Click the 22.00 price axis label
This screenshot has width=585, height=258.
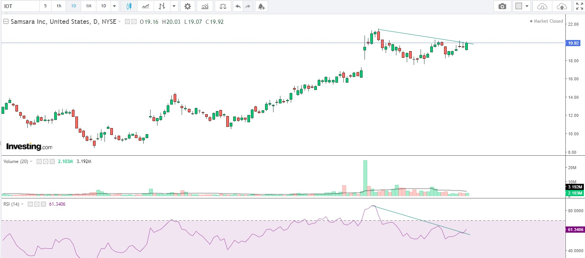coord(573,24)
